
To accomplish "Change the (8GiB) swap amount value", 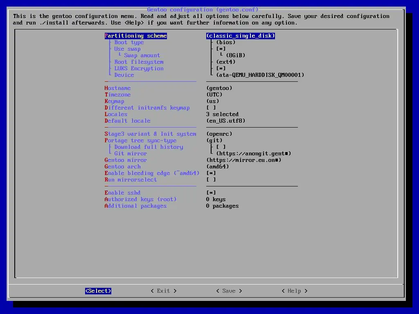I will 236,55.
